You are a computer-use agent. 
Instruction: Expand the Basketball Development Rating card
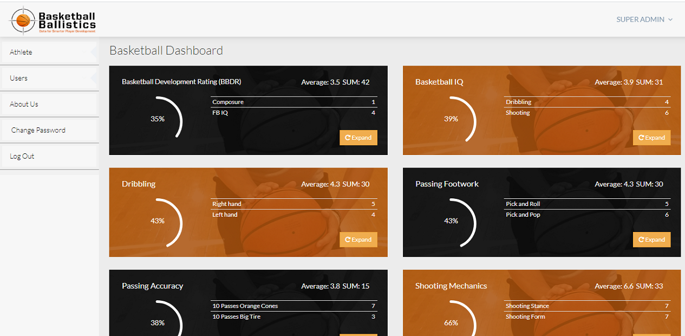pos(358,138)
